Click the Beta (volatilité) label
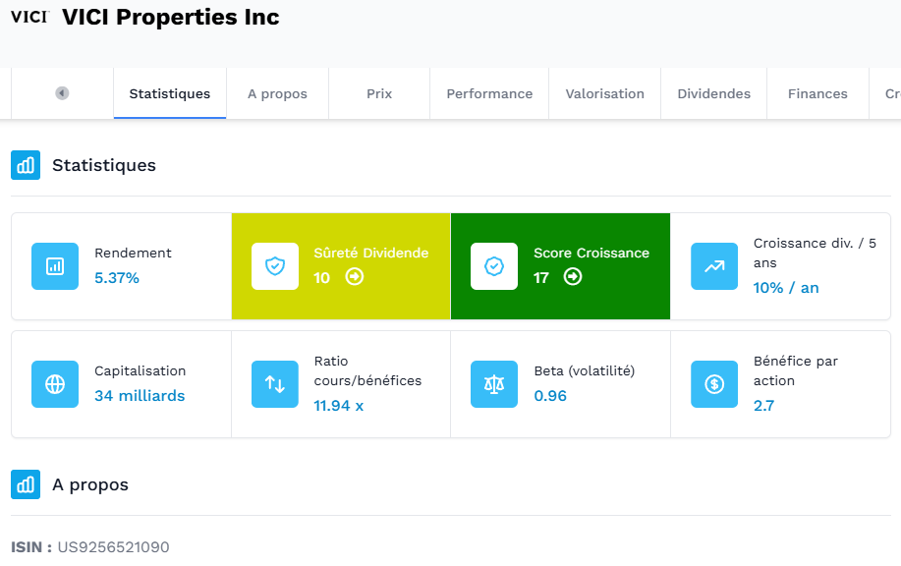Screen dimensions: 901x566 [585, 370]
